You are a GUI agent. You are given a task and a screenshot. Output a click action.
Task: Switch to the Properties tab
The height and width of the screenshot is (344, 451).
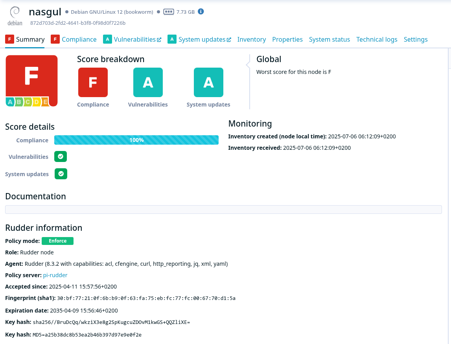287,39
